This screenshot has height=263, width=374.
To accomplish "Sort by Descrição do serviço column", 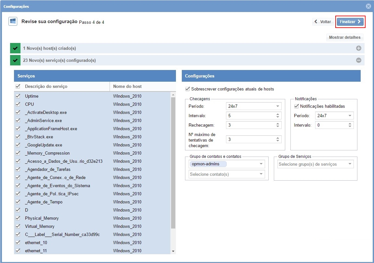I will (x=46, y=86).
